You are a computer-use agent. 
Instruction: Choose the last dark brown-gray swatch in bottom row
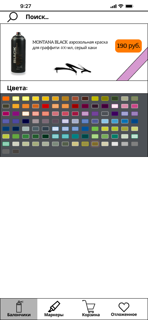click(16, 151)
